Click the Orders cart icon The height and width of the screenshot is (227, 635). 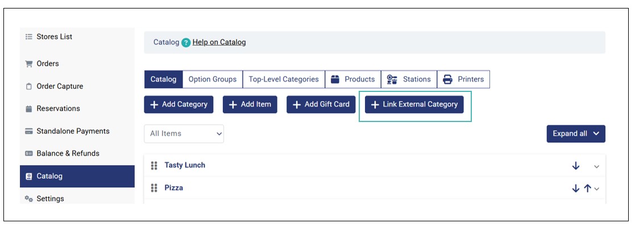[x=28, y=64]
